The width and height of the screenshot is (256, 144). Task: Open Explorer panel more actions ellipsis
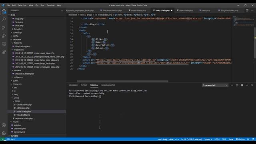tap(62, 10)
